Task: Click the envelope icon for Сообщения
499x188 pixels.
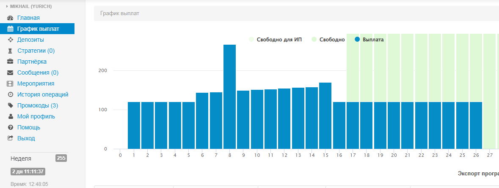Action: pyautogui.click(x=11, y=73)
